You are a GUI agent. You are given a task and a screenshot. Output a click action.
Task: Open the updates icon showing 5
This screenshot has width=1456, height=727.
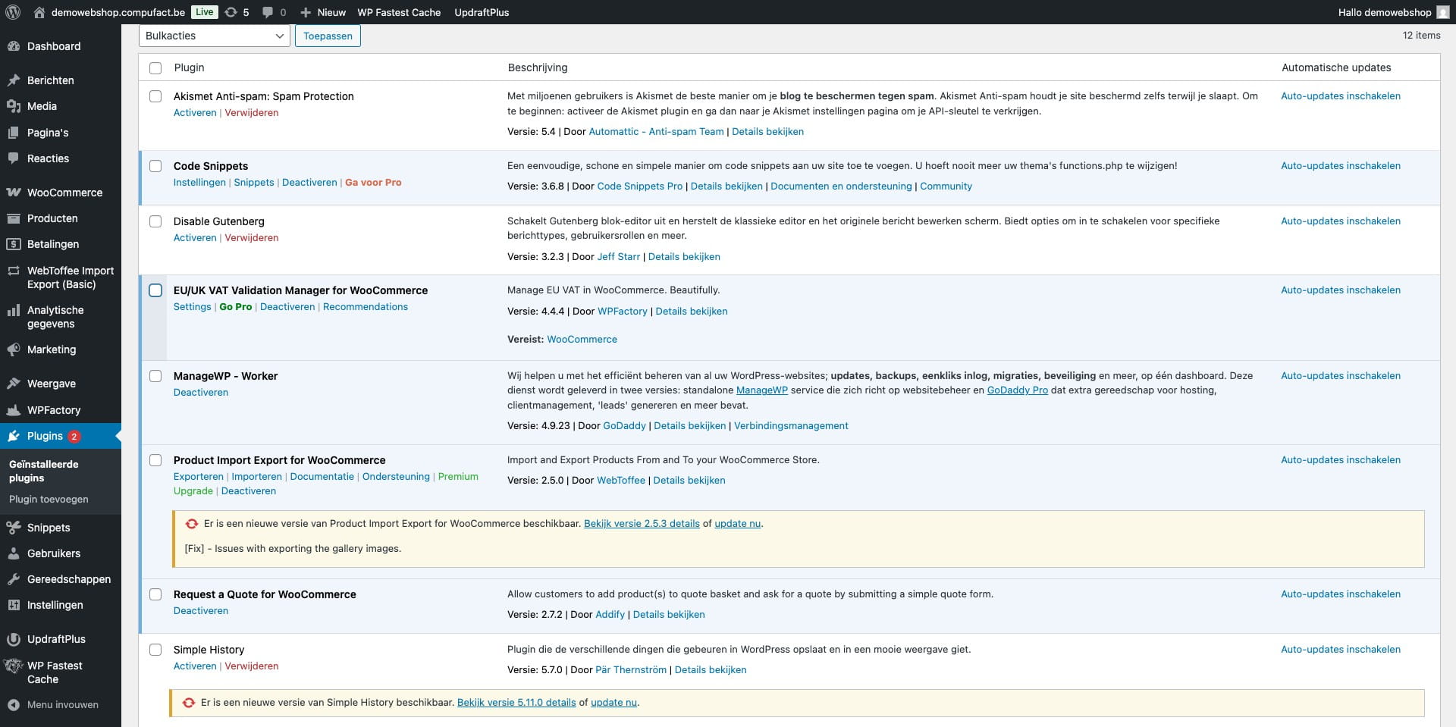pyautogui.click(x=231, y=12)
